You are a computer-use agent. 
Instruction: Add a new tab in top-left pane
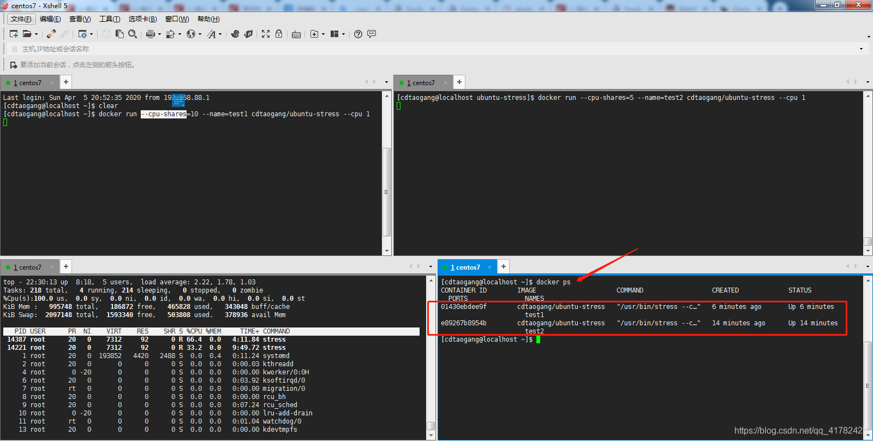(x=66, y=82)
